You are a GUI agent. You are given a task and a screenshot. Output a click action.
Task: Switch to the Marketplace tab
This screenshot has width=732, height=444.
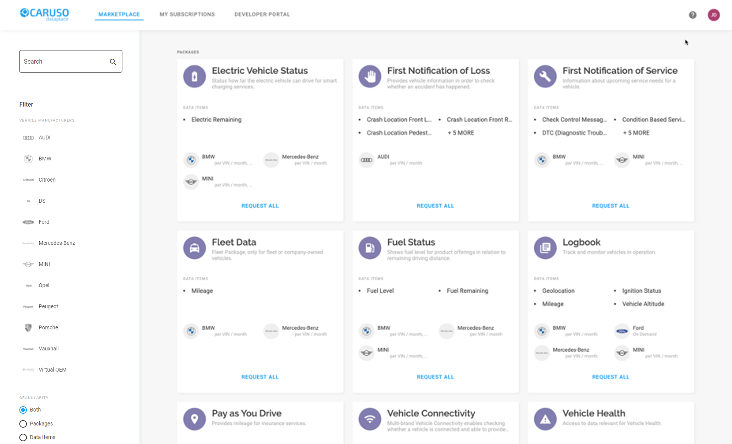[119, 14]
